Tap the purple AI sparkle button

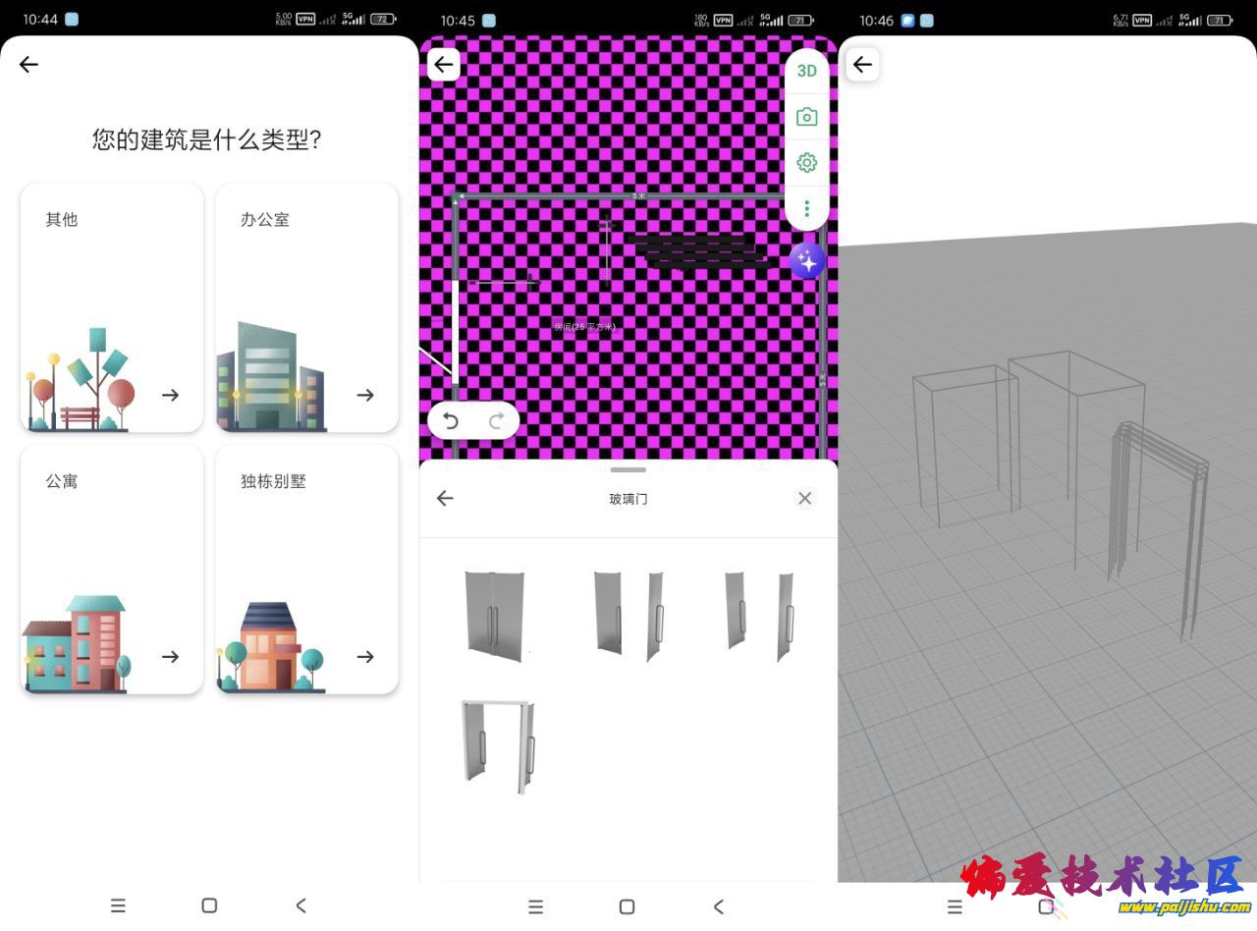click(x=806, y=261)
